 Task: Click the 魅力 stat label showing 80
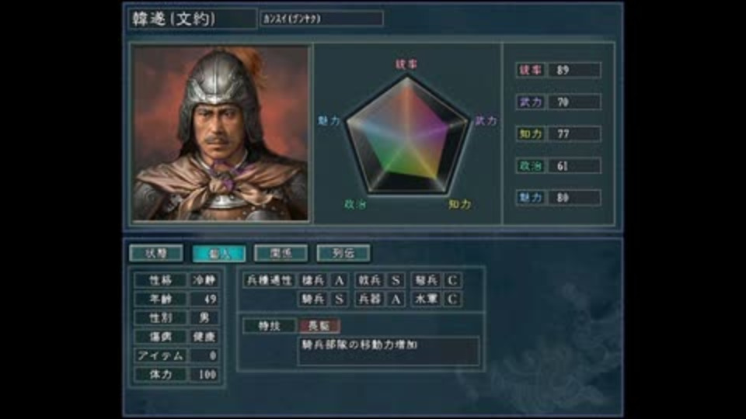(x=531, y=198)
